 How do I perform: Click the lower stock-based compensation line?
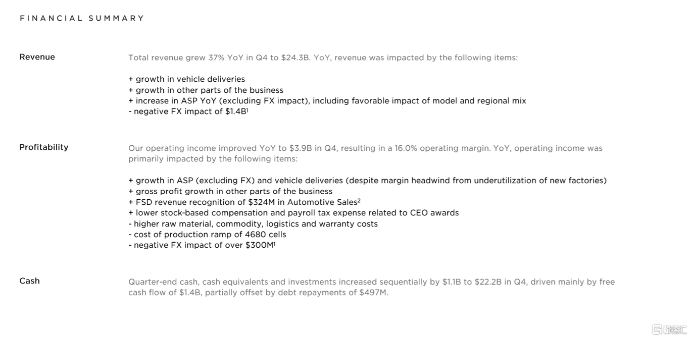tap(293, 213)
